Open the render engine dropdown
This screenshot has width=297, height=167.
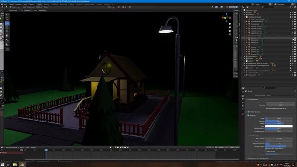280,96
